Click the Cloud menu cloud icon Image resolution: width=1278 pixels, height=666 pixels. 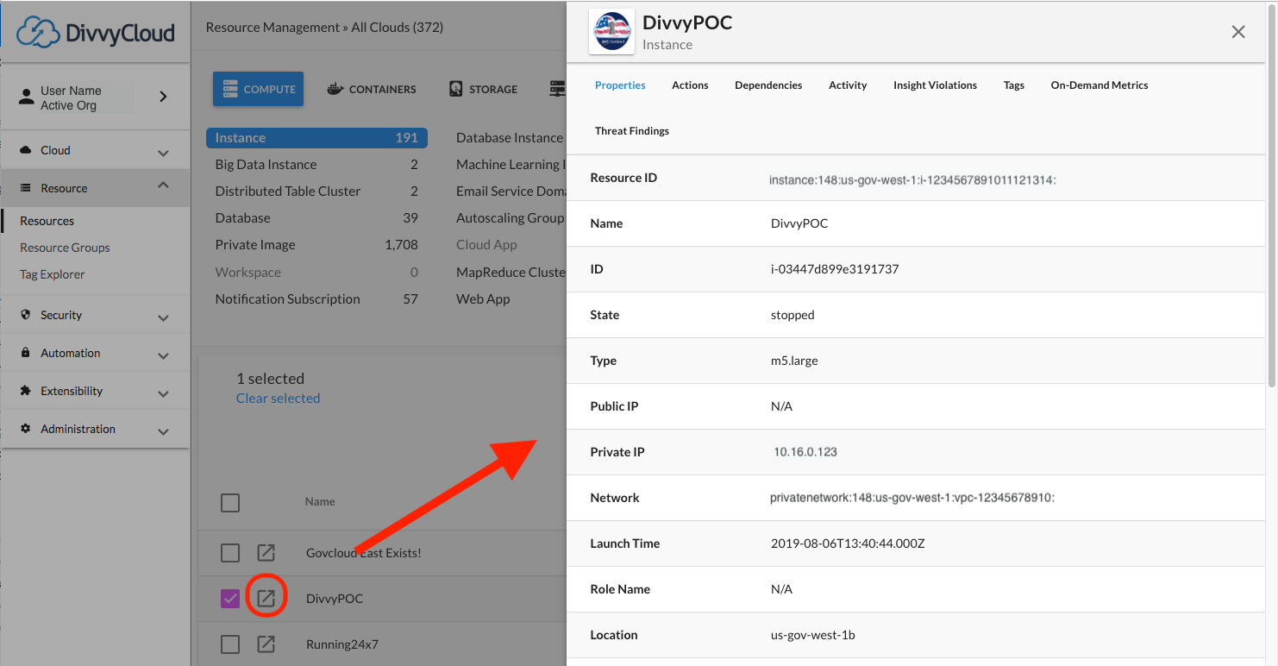pyautogui.click(x=26, y=150)
